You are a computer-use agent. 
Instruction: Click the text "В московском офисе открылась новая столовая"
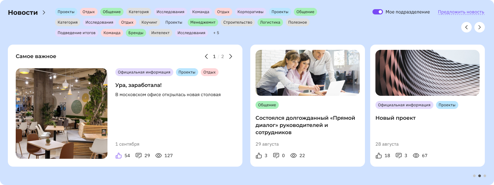pos(168,95)
